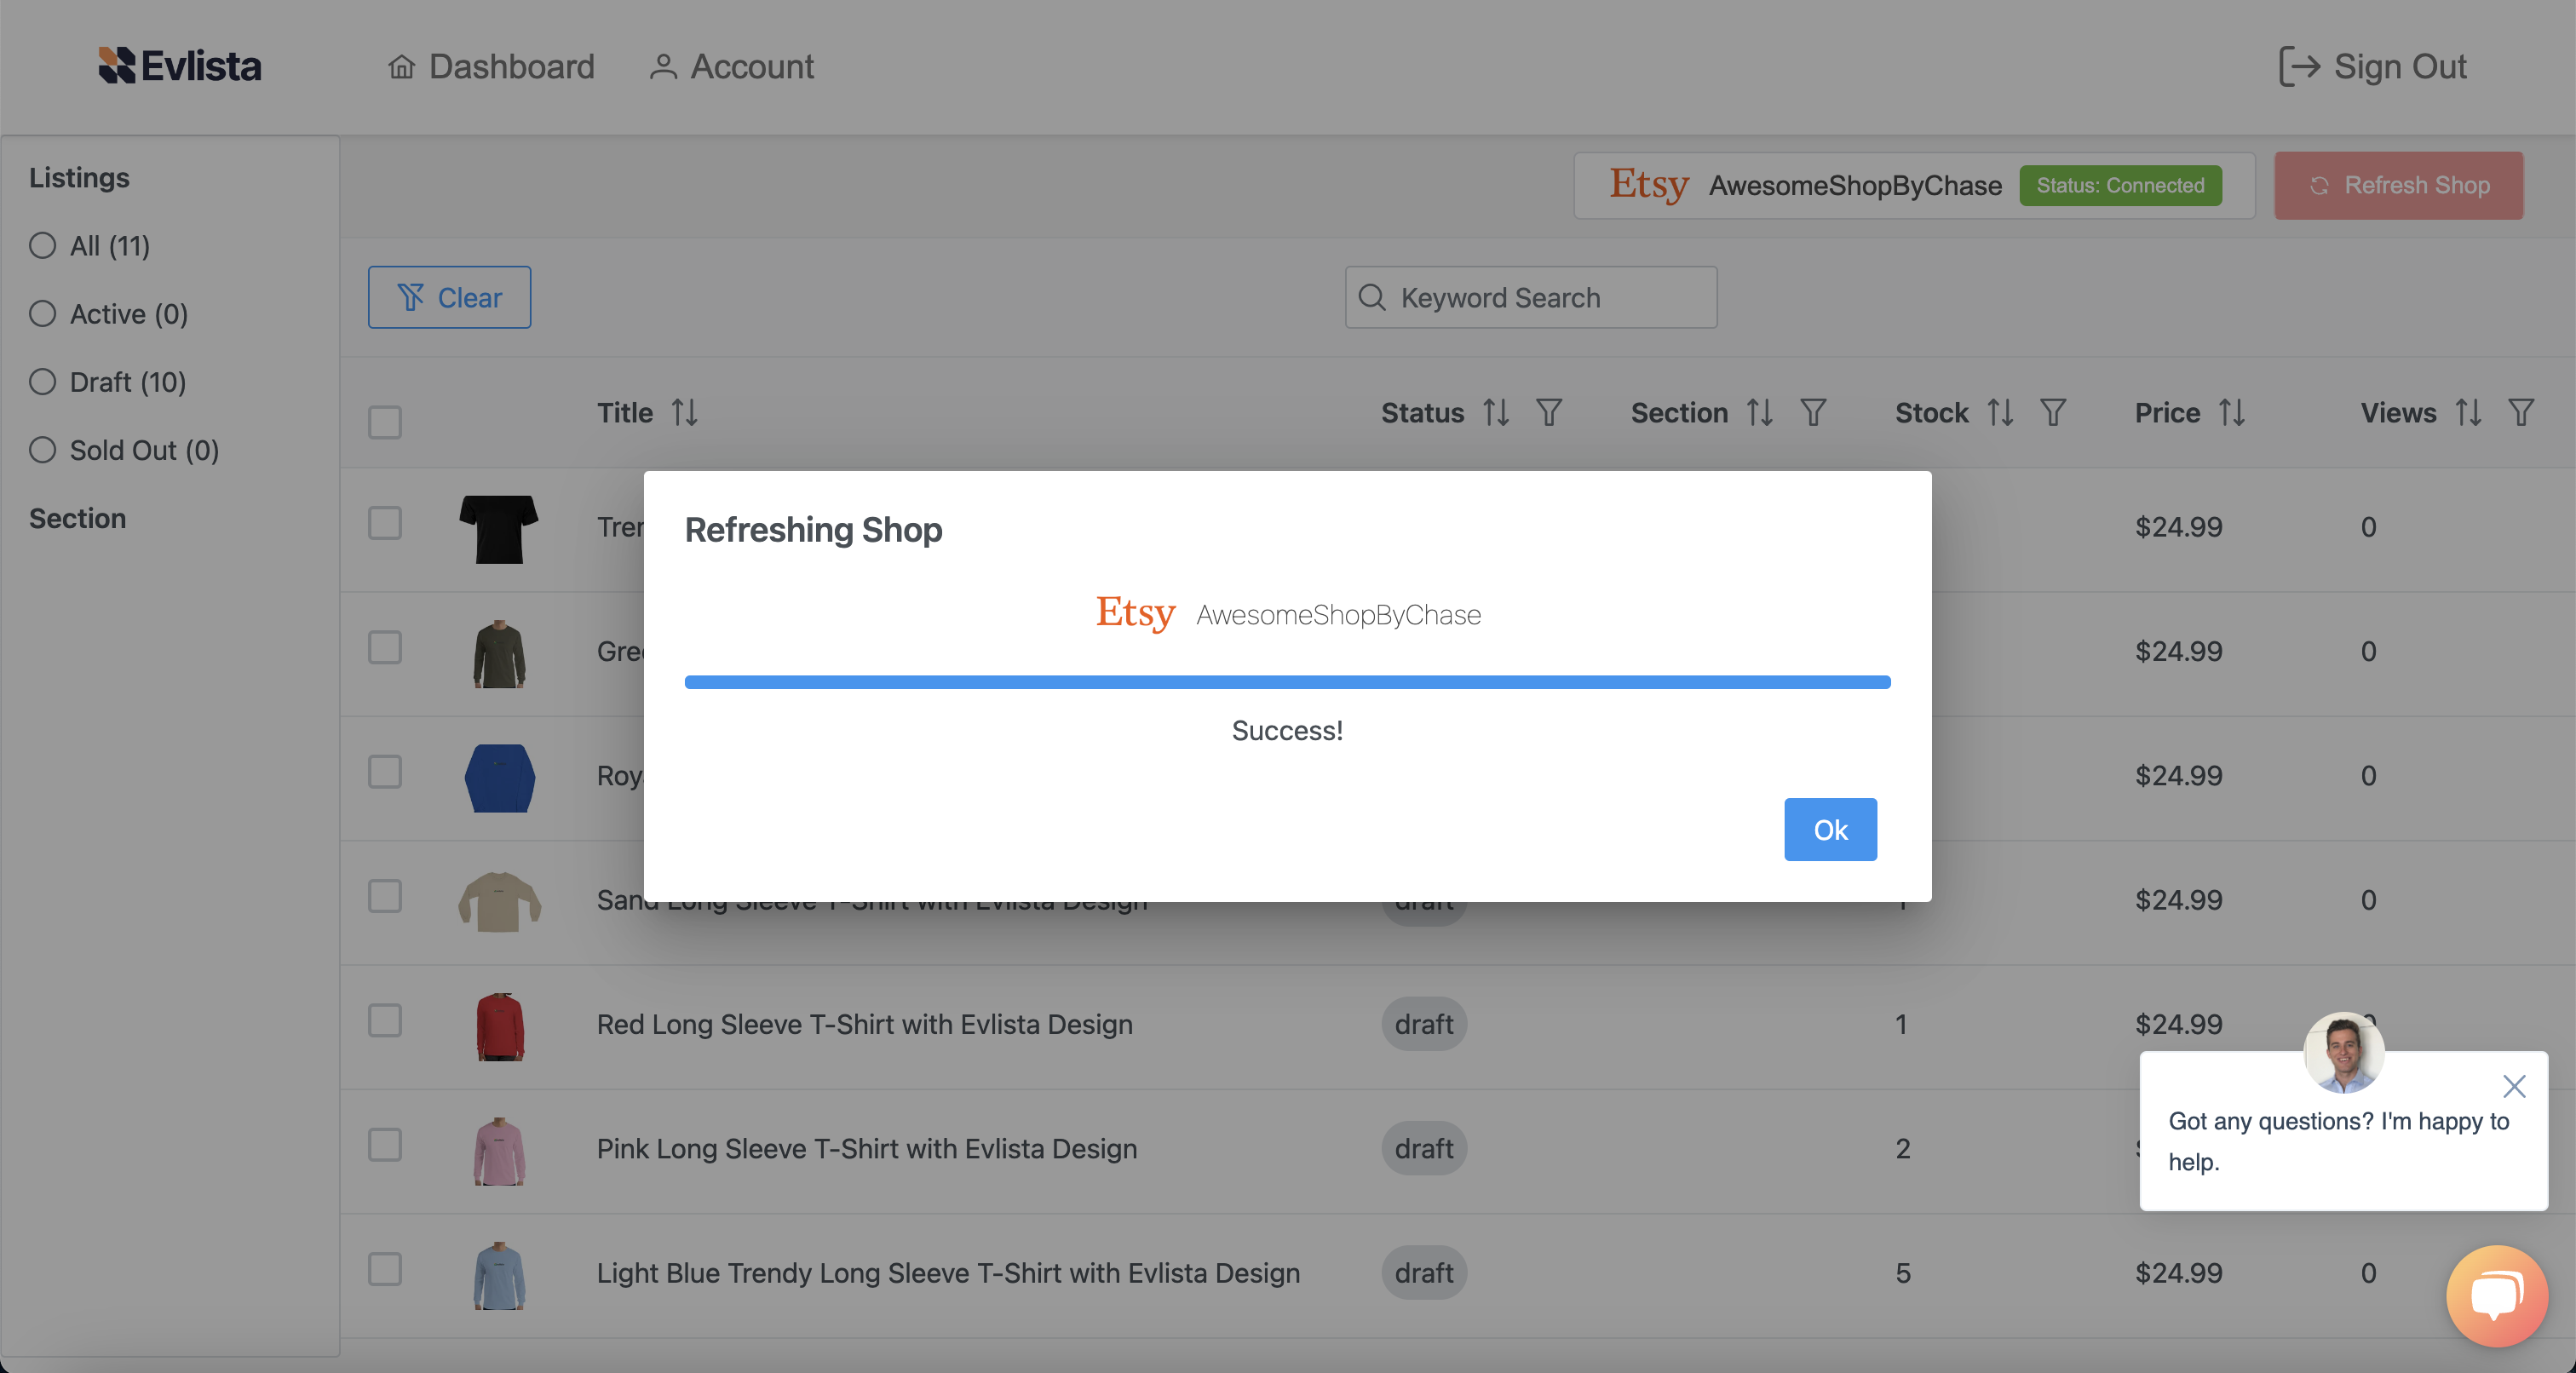This screenshot has width=2576, height=1373.
Task: Click the sand long sleeve thumbnail
Action: [499, 901]
